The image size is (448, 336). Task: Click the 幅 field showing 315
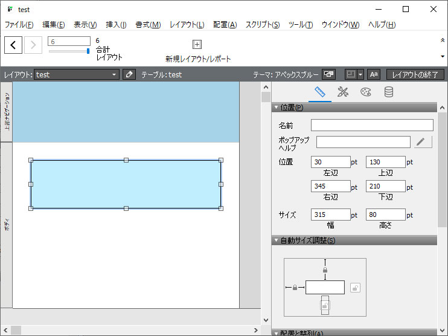[331, 215]
